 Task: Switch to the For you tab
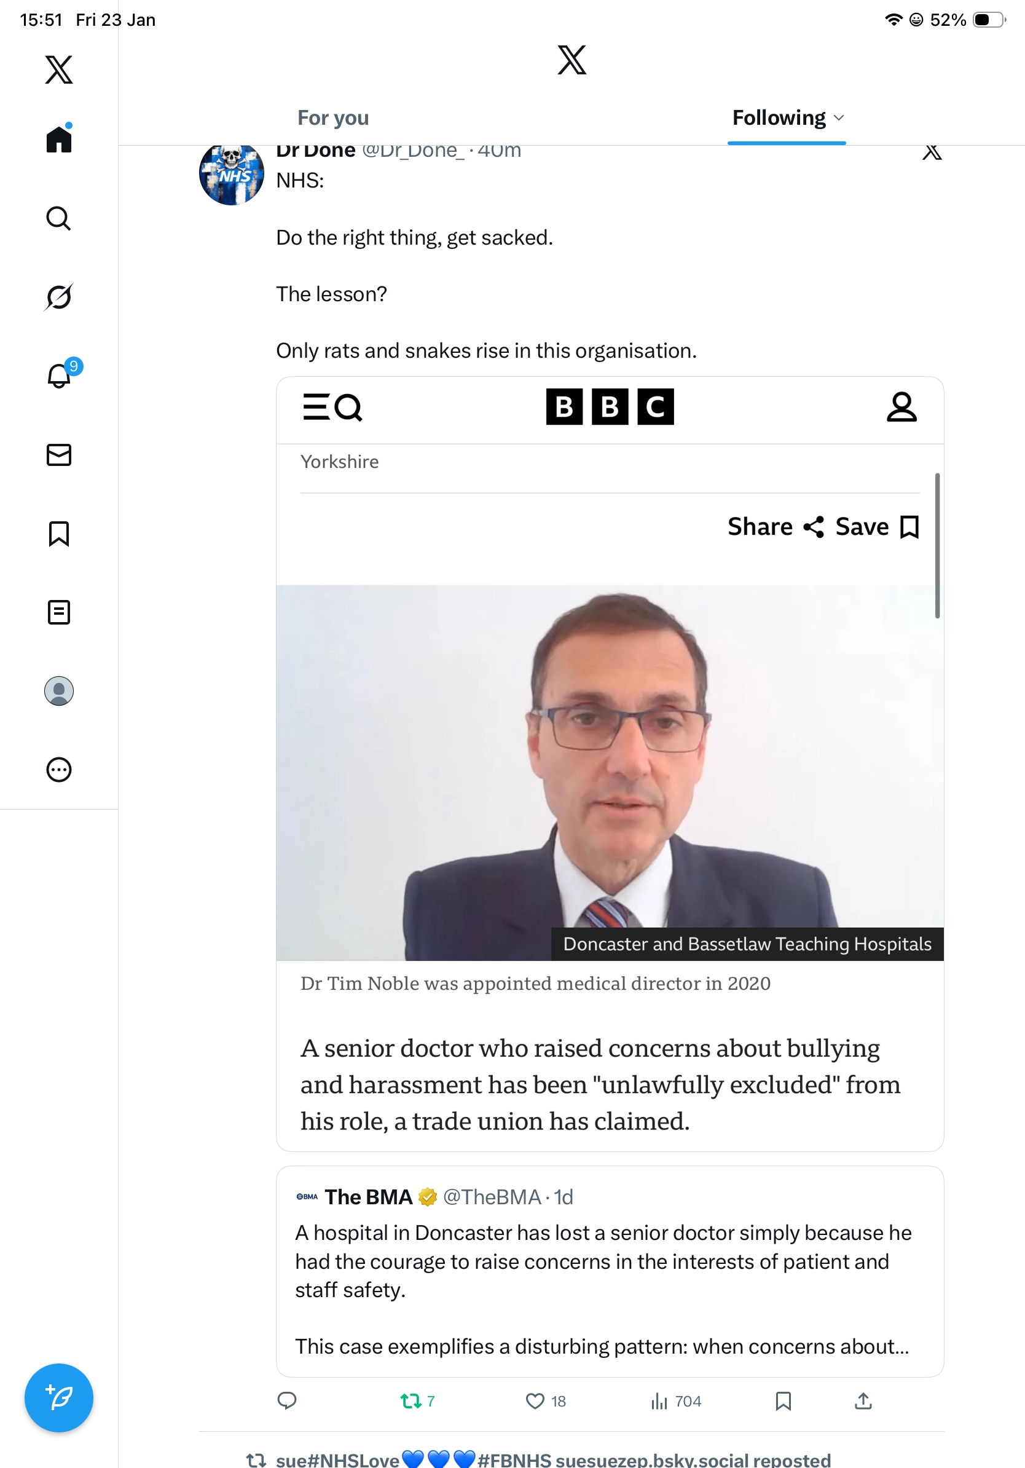(x=333, y=118)
